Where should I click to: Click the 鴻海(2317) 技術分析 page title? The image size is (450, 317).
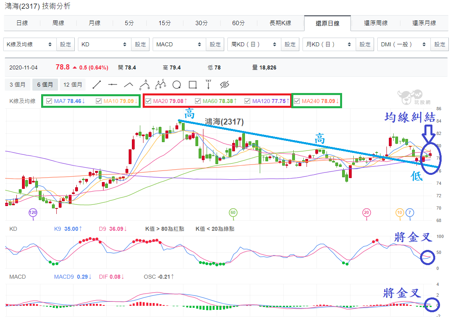(x=38, y=6)
